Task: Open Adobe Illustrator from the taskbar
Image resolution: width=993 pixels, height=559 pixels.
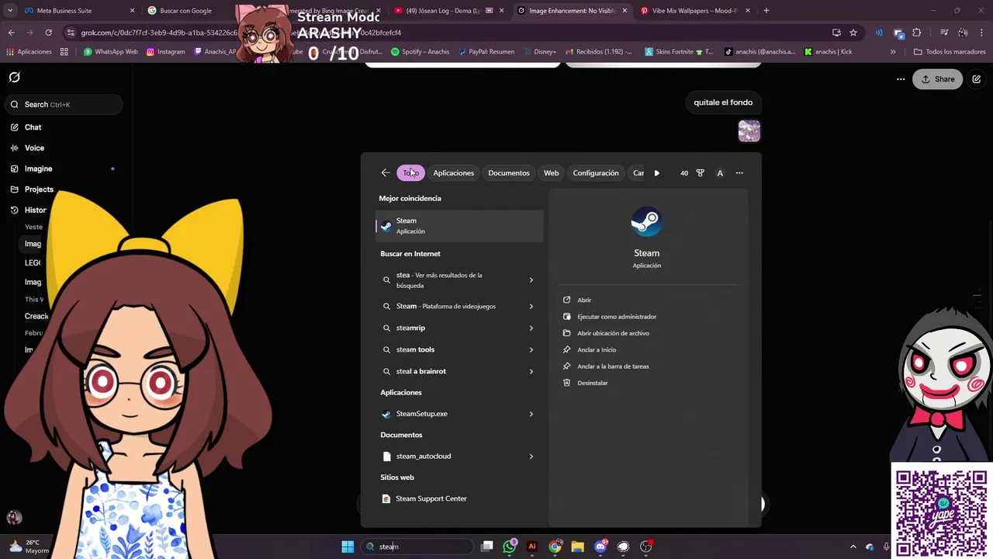Action: (532, 547)
